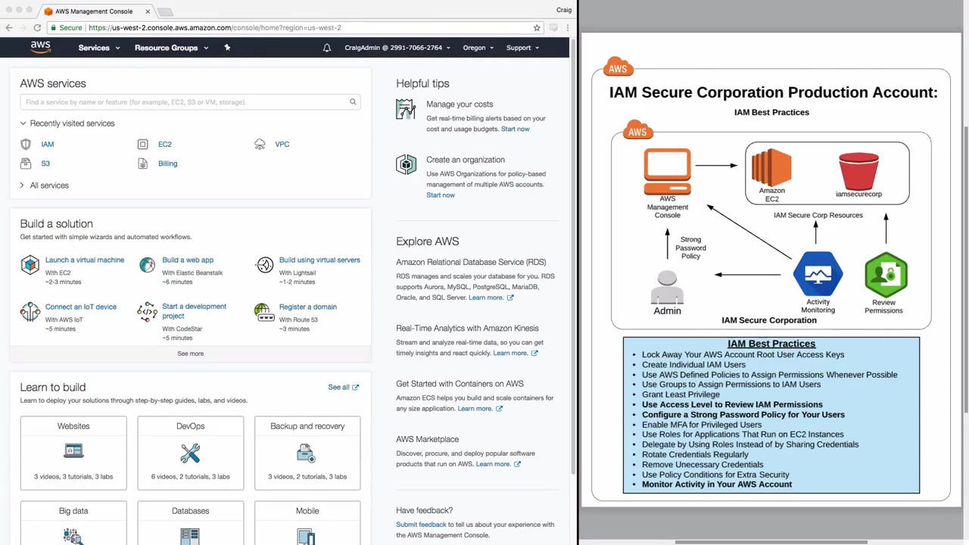
Task: Open the new tab button
Action: click(165, 11)
